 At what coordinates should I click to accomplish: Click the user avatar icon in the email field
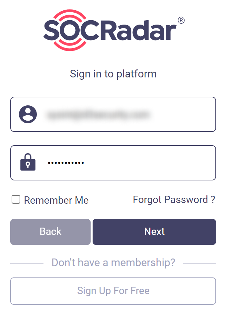tap(28, 114)
